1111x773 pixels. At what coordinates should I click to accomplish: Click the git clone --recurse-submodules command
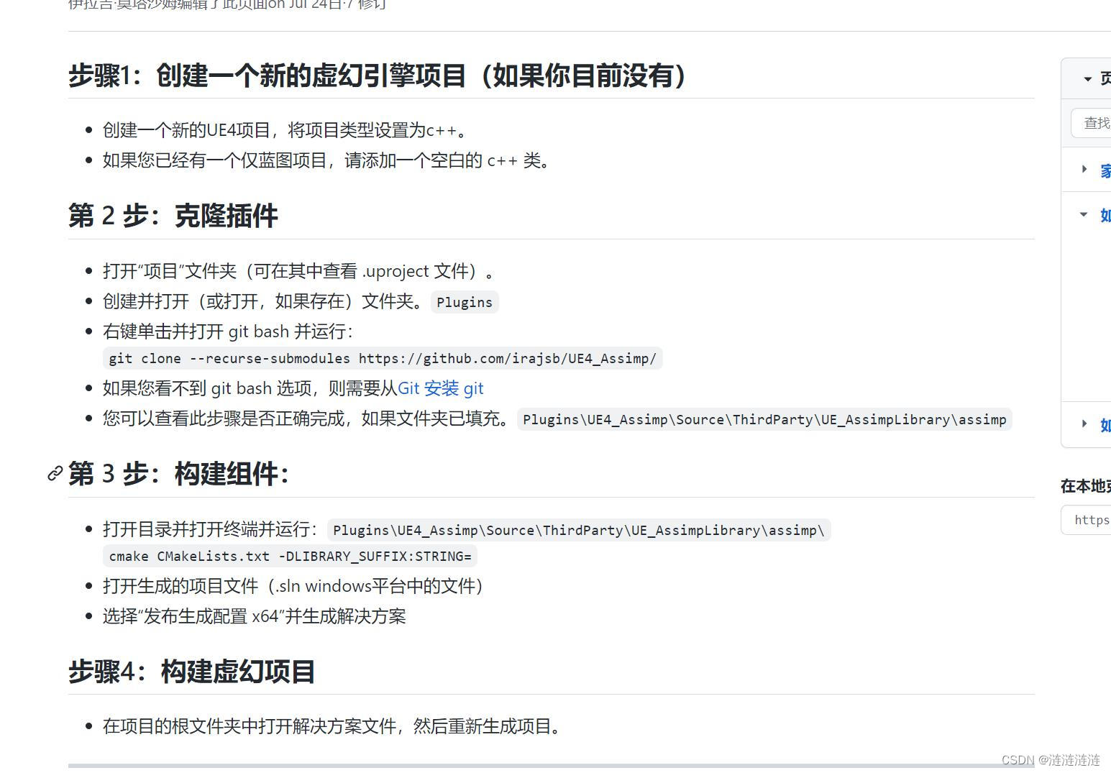tap(383, 358)
